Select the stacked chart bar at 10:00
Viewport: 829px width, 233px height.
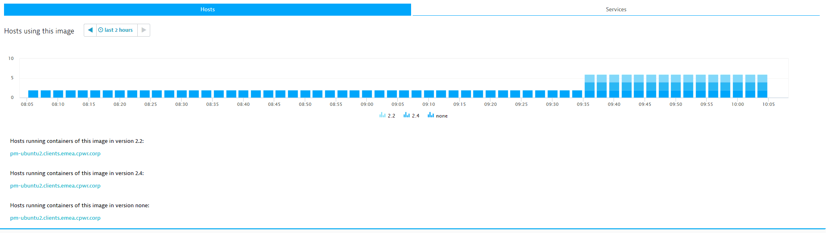pos(738,86)
